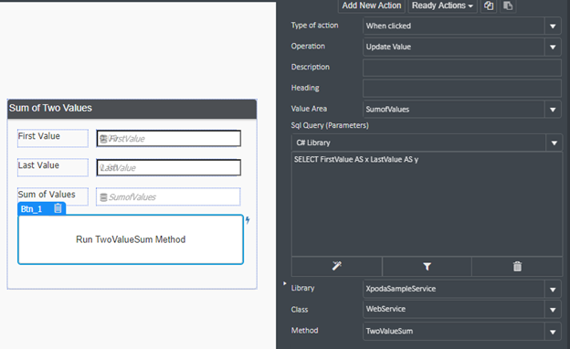Expand the Type of action dropdown
The width and height of the screenshot is (570, 349).
(553, 26)
